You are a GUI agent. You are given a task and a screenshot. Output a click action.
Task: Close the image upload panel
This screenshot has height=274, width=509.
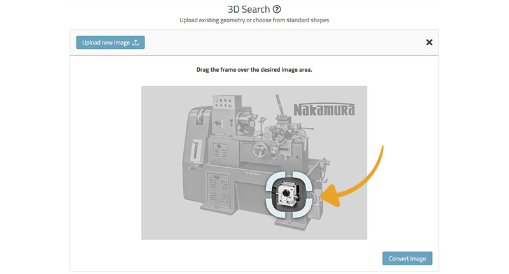(429, 43)
